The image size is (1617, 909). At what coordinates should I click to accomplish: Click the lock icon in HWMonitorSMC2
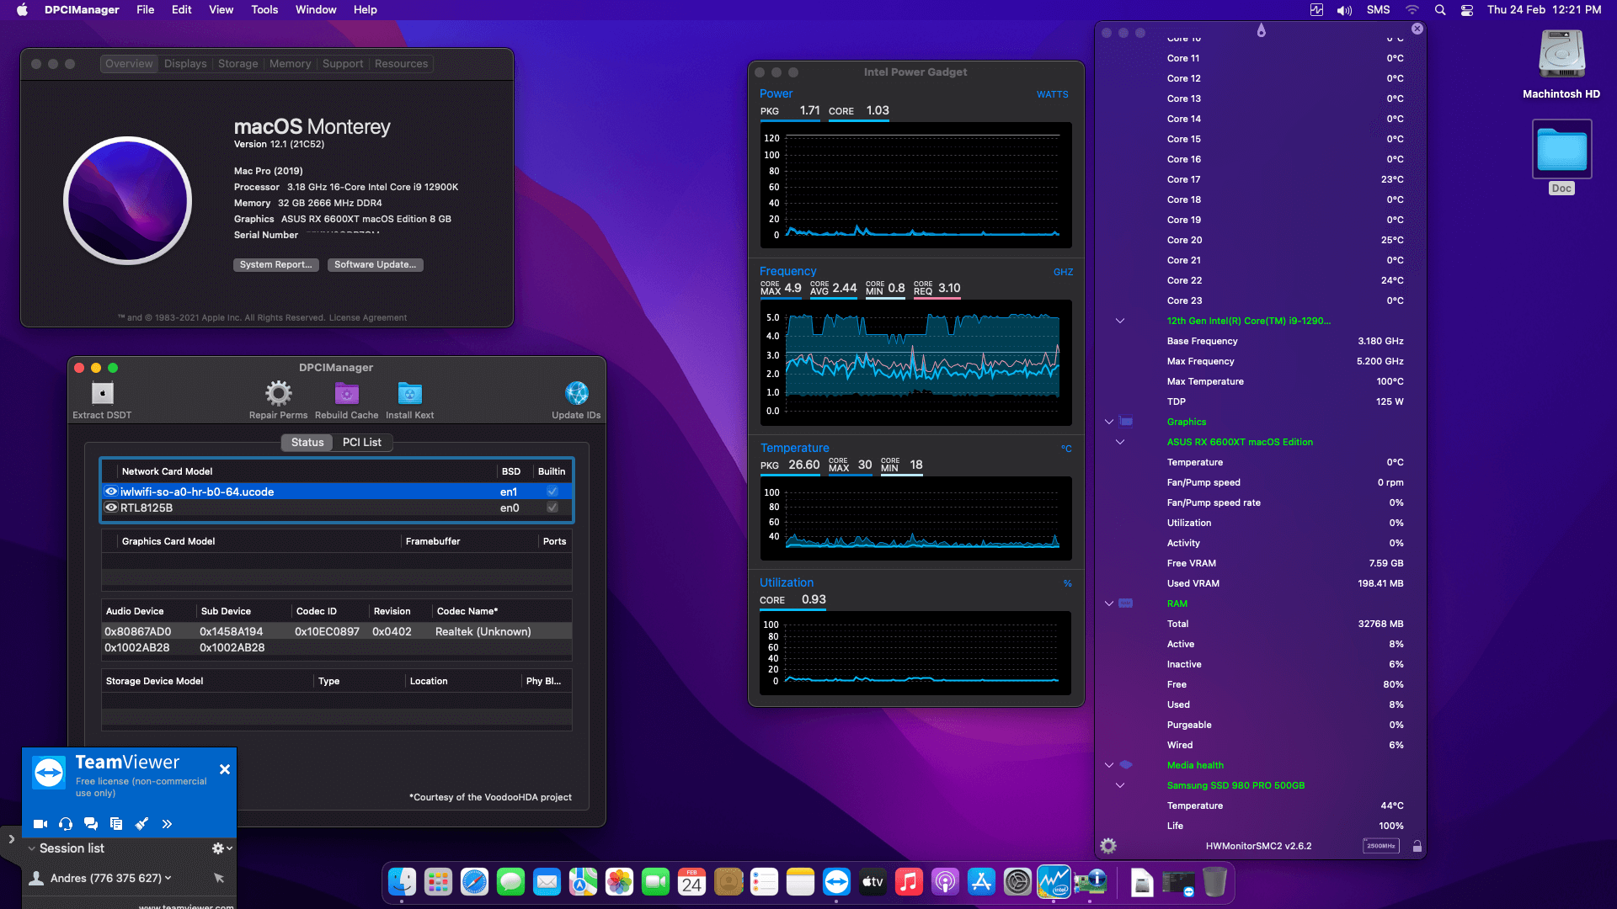coord(1417,846)
